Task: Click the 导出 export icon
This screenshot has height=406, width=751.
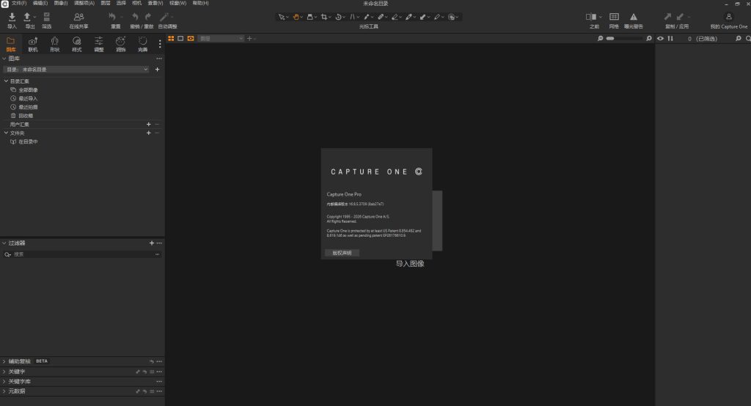Action: click(x=27, y=18)
